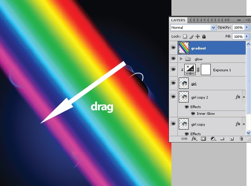This screenshot has width=251, height=186.
Task: Hide the girl copy 2 layer
Action: click(173, 97)
